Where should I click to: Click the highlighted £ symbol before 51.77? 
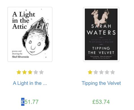point(23,102)
